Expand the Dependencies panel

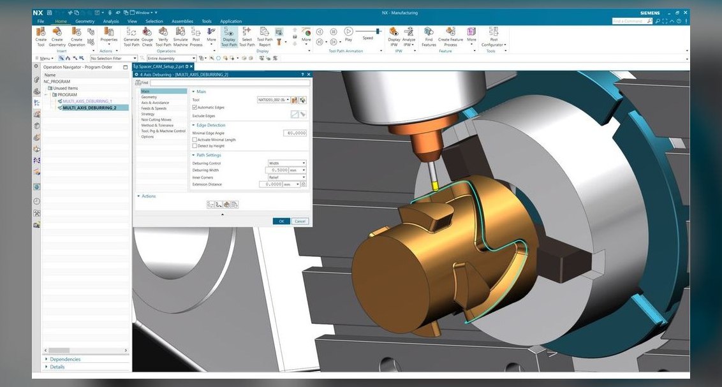coord(62,359)
